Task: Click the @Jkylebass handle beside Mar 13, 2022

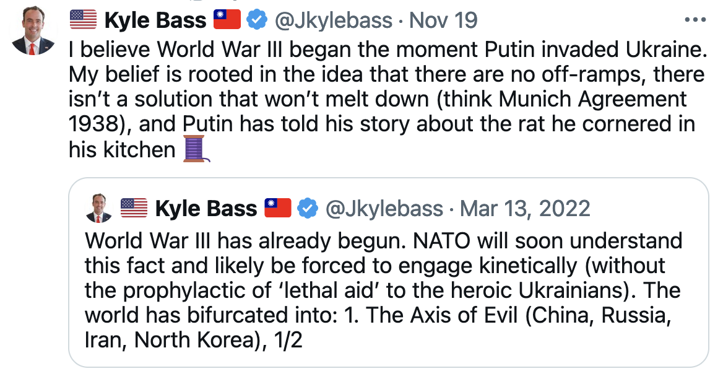Action: tap(384, 208)
